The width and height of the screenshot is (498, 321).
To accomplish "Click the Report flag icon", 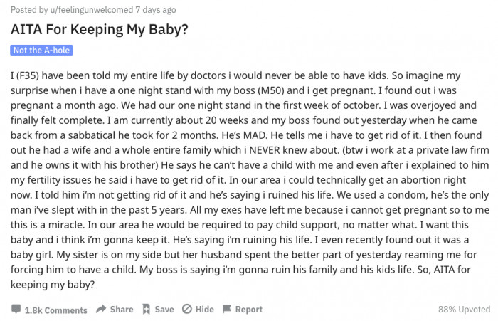I will pos(227,309).
